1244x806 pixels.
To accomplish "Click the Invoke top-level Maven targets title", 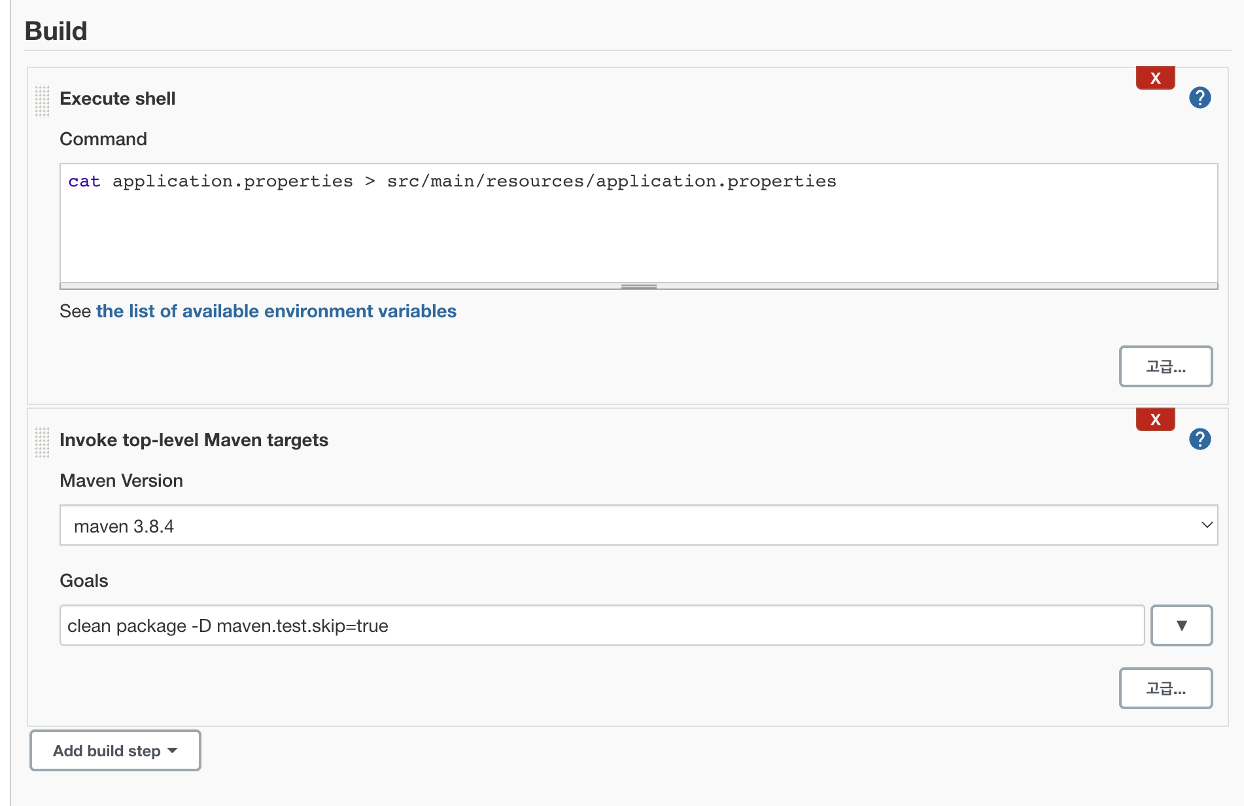I will [x=194, y=440].
